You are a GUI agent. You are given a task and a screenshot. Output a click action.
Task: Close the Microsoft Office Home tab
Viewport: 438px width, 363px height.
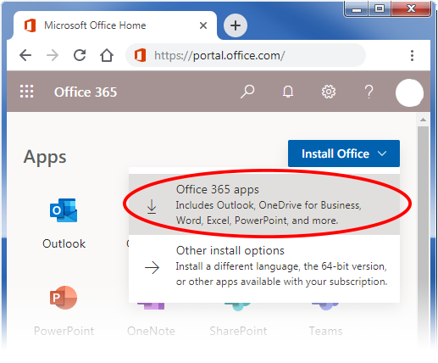point(203,25)
